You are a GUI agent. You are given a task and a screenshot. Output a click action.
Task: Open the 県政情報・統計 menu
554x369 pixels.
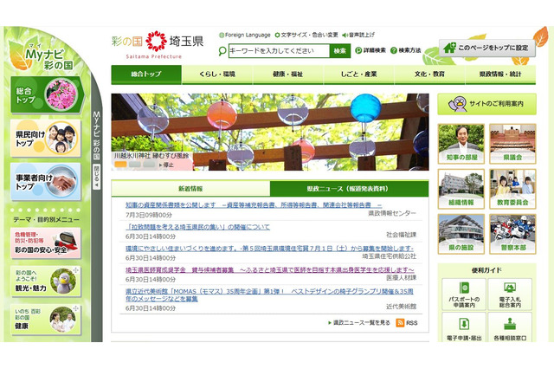coord(500,74)
